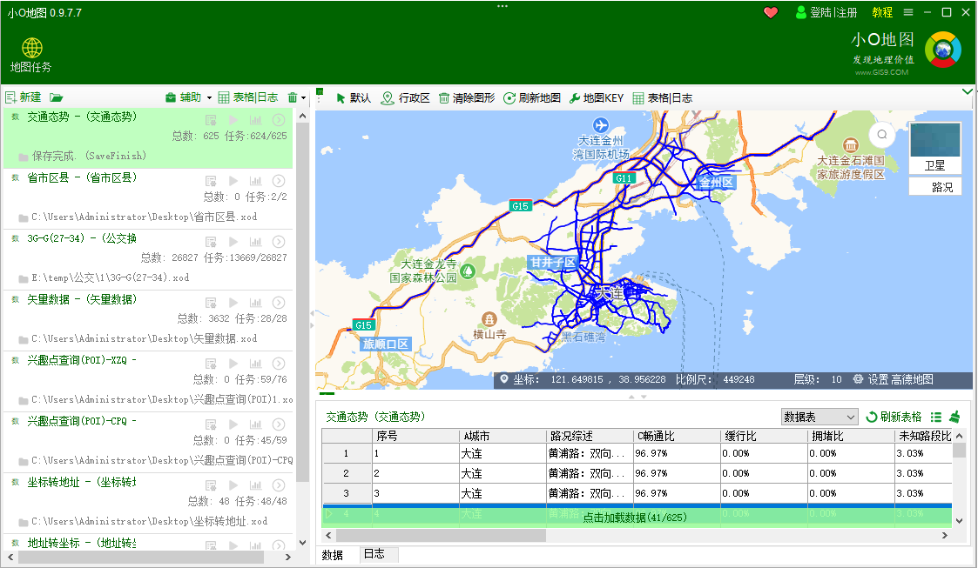Open settings icon for 兴趣点查询(POI)-CPQ task
The height and width of the screenshot is (568, 978).
point(211,424)
